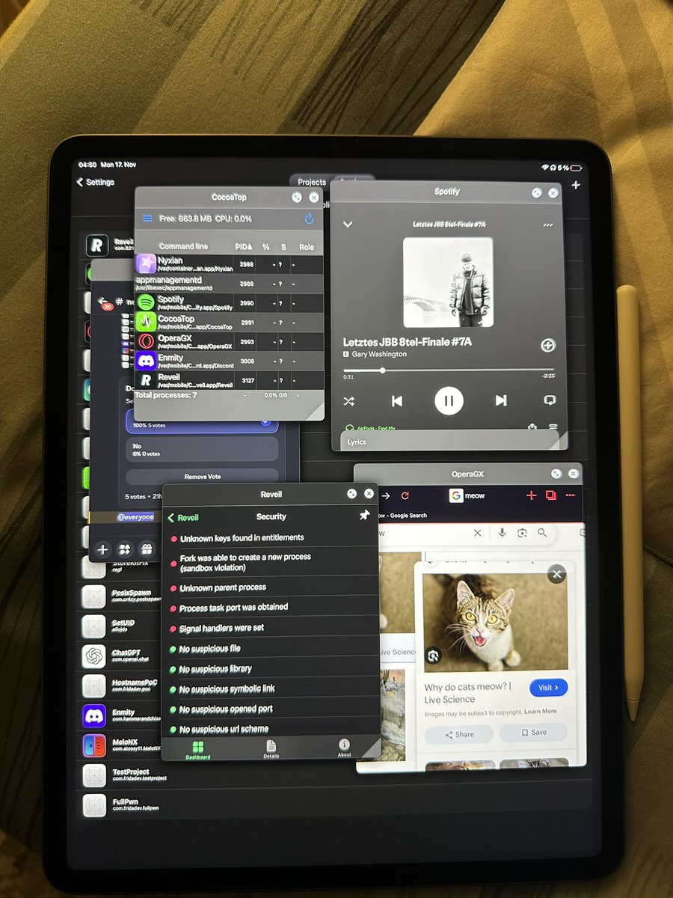673x898 pixels.
Task: Tap Gary Washington artist name
Action: point(379,354)
